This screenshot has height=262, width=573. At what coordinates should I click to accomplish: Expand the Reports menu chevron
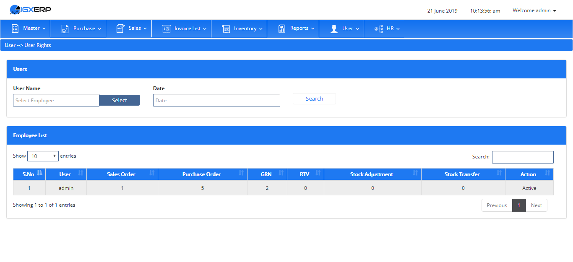coord(313,29)
